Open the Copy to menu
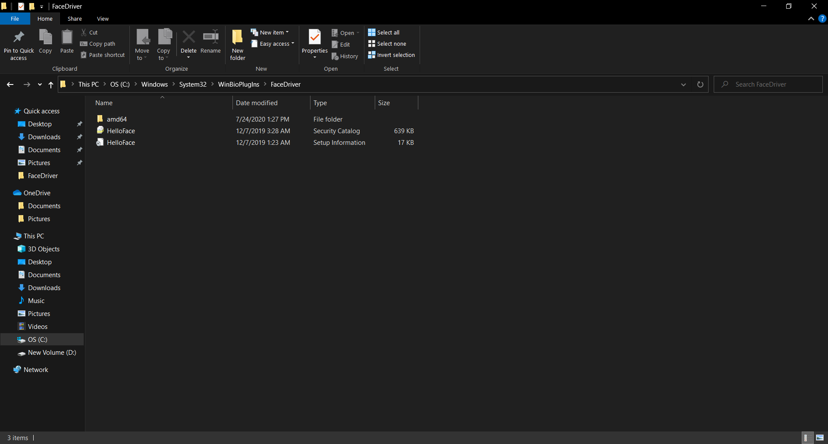Viewport: 828px width, 444px height. (x=164, y=45)
